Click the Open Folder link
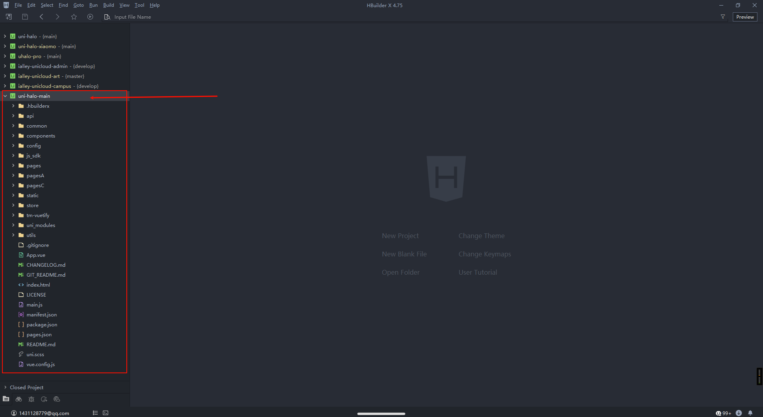 pos(401,272)
